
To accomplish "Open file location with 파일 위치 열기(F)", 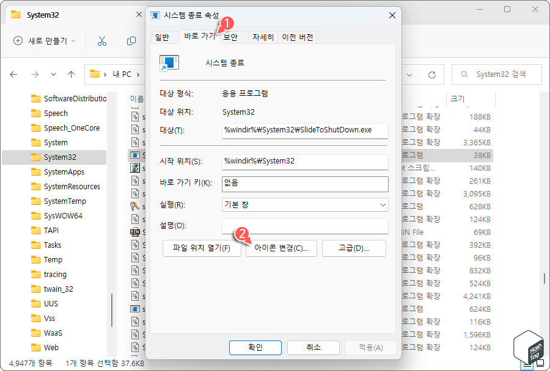I will pyautogui.click(x=202, y=248).
